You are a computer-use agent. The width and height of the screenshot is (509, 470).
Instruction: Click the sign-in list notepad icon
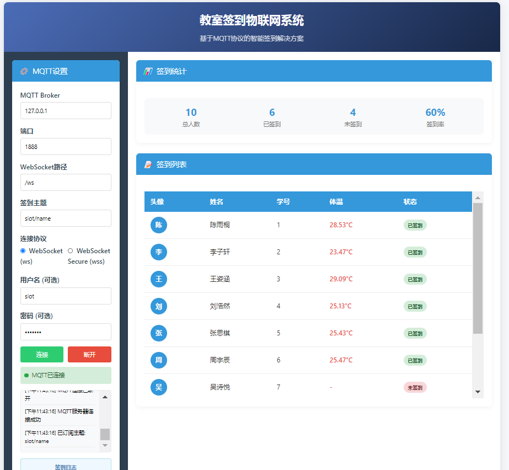point(148,164)
